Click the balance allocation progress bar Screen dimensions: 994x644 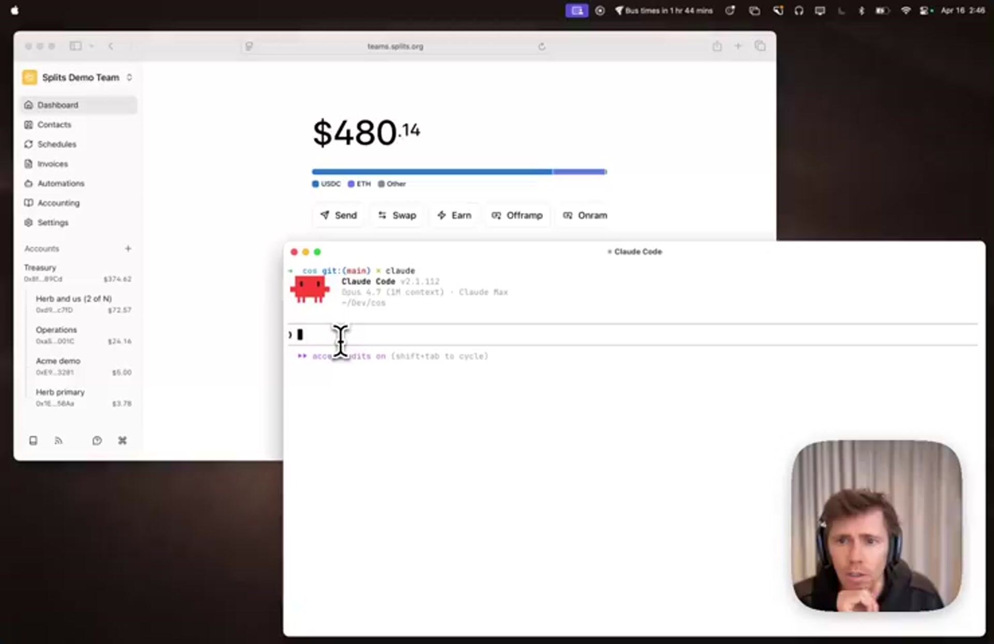click(x=459, y=172)
